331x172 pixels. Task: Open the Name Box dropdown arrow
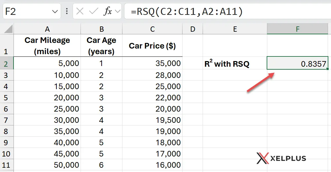pyautogui.click(x=55, y=12)
